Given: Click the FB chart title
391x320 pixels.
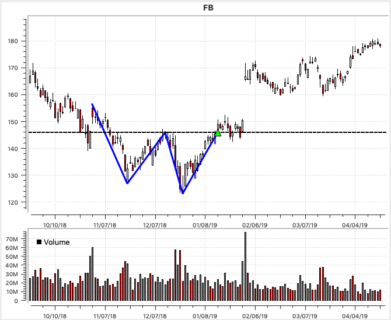Looking at the screenshot, I should 208,8.
